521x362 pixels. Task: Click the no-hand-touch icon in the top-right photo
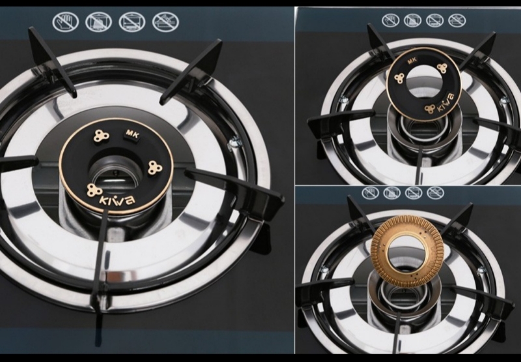coord(390,20)
